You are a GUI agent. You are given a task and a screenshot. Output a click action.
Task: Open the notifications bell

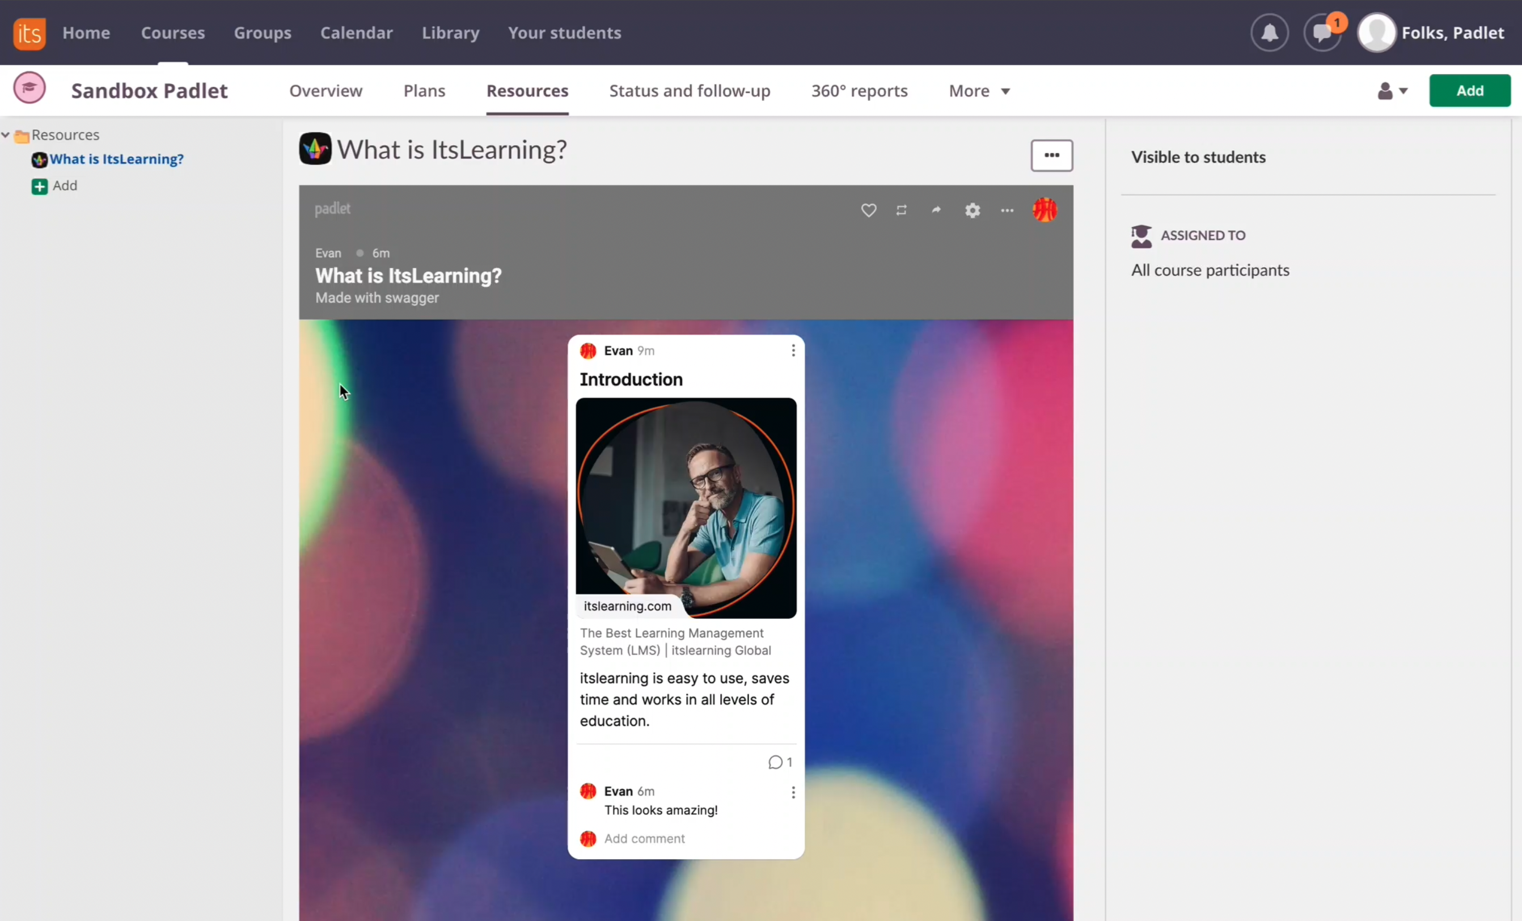click(x=1269, y=33)
